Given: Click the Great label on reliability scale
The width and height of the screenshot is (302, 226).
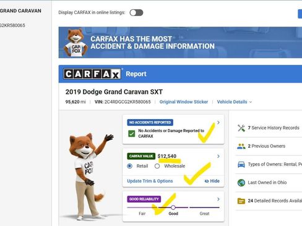Looking at the screenshot, I should (204, 214).
